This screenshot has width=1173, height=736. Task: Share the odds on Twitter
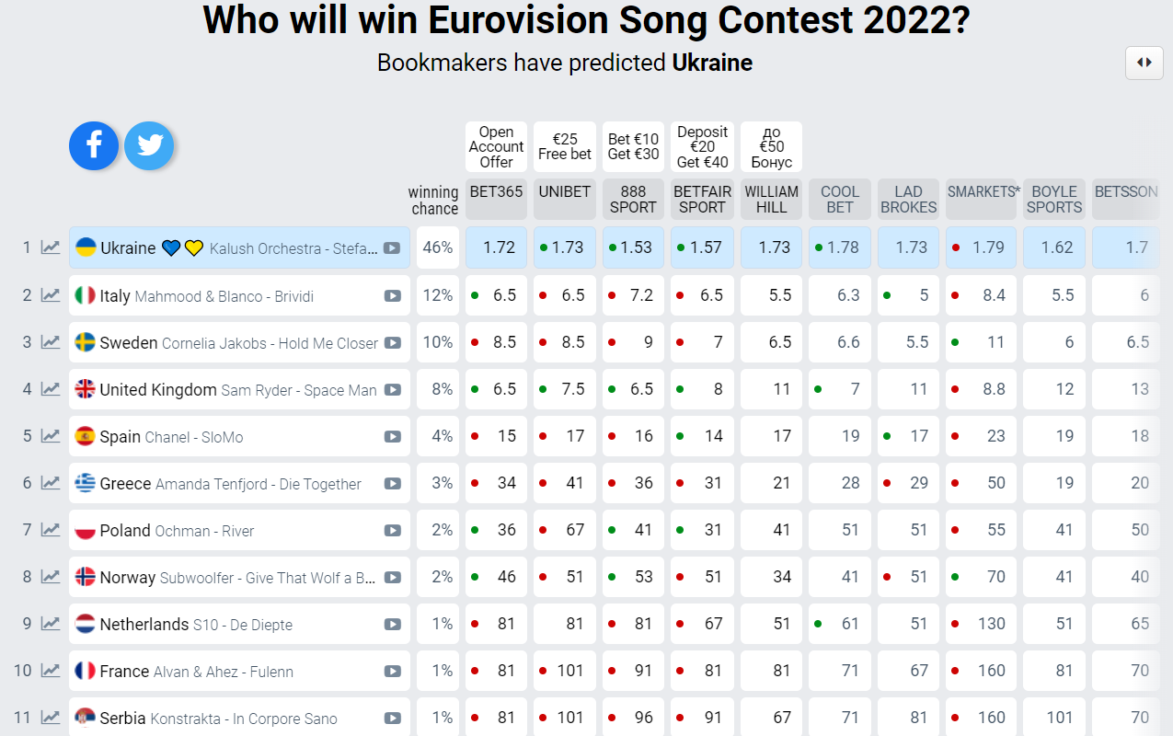point(149,146)
